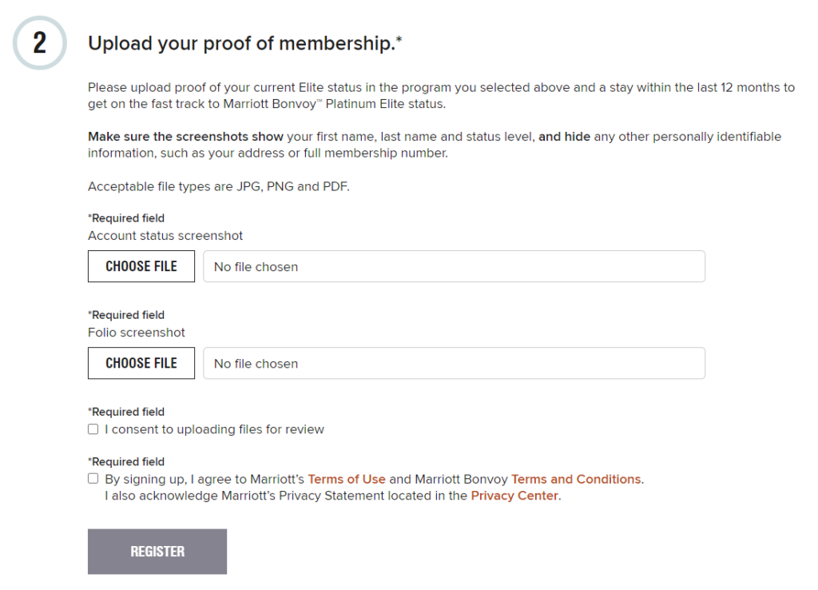Check the consent to uploading files checkbox
Viewport: 818px width, 590px height.
tap(93, 429)
